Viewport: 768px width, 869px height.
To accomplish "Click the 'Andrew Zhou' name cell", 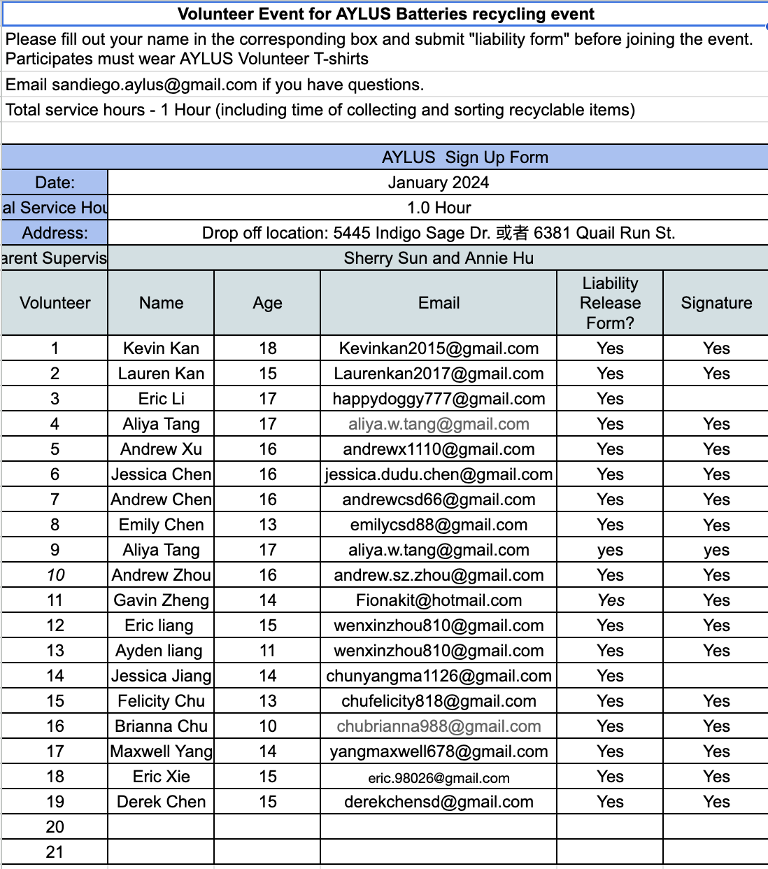I will coord(162,575).
